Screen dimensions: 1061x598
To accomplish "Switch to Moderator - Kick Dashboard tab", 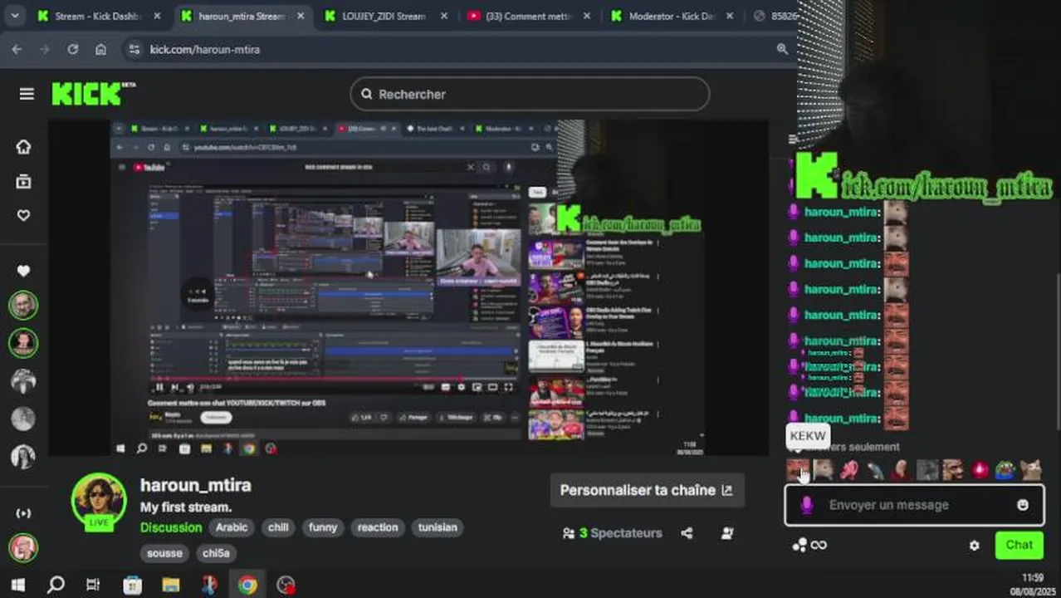I will click(673, 16).
